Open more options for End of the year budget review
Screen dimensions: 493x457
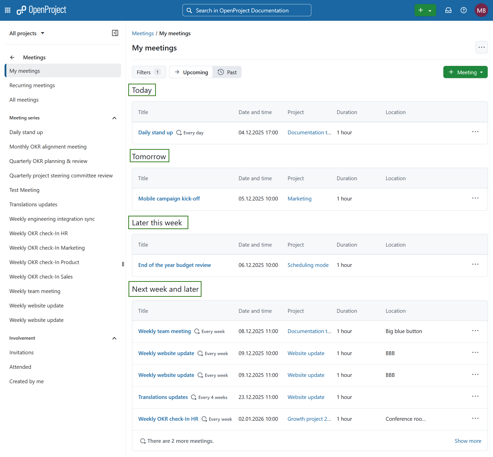click(475, 264)
